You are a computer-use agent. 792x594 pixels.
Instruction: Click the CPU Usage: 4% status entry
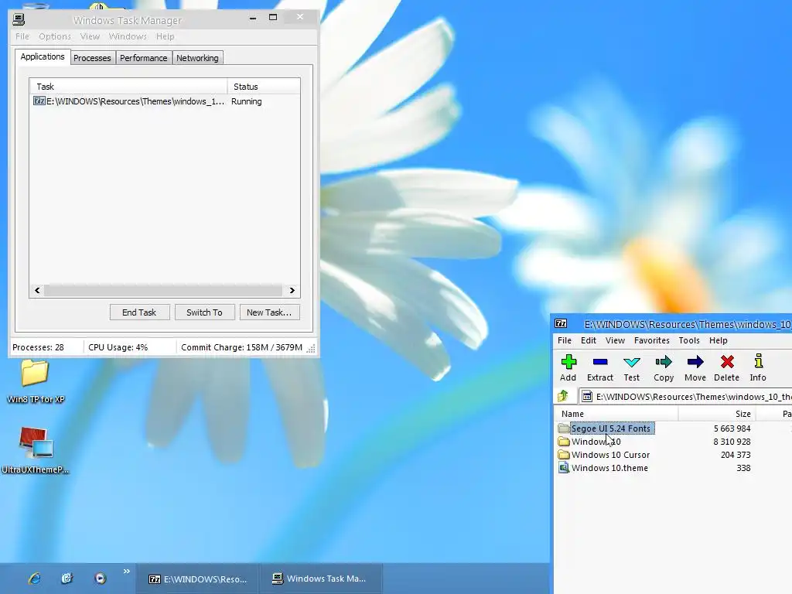tap(118, 347)
